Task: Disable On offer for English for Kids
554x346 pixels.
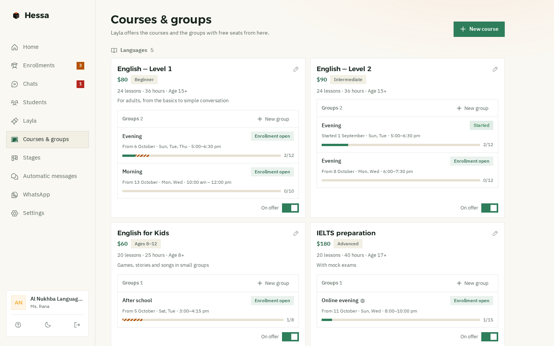Action: (290, 337)
